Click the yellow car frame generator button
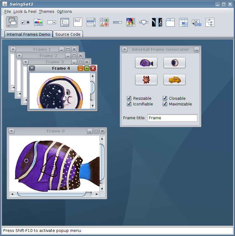 click(174, 80)
